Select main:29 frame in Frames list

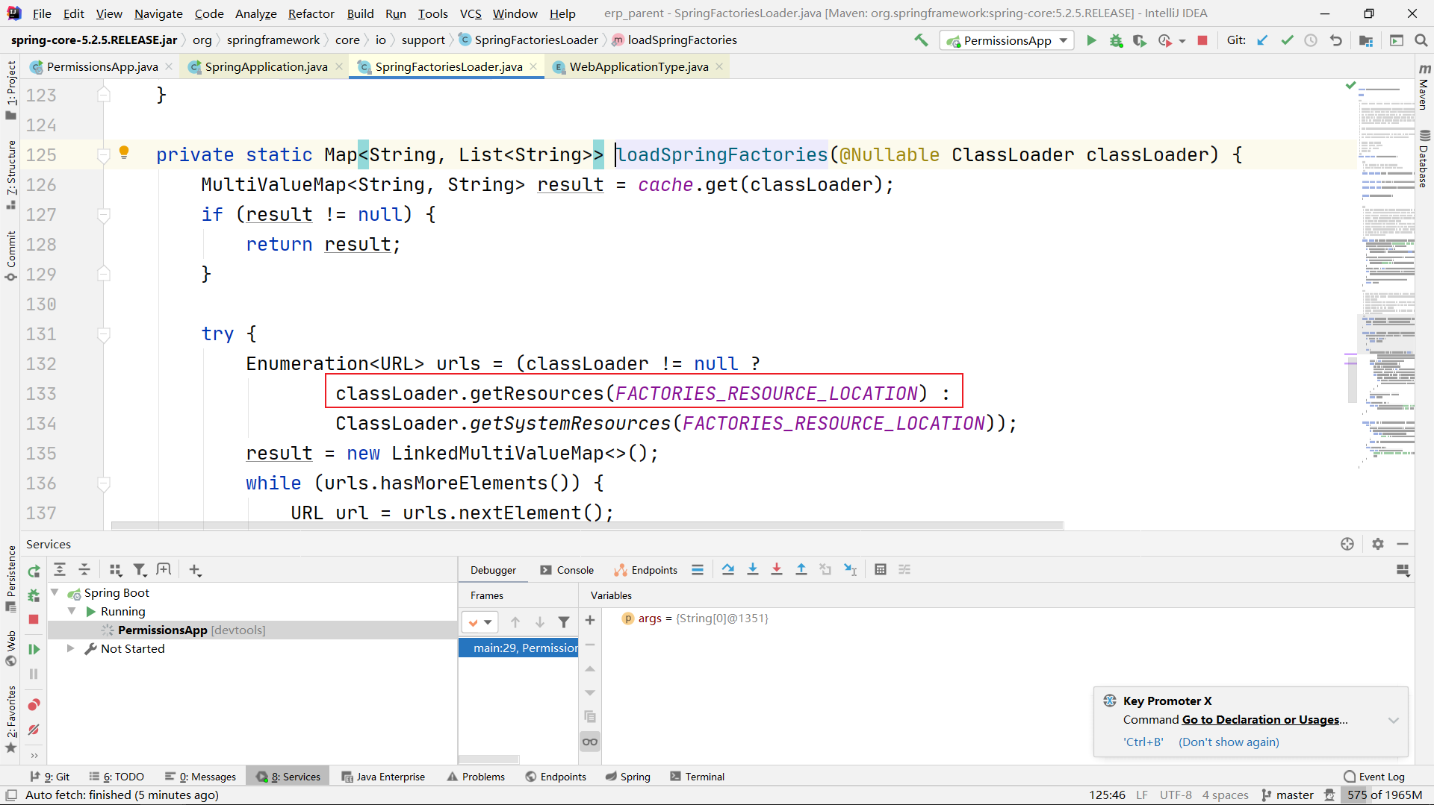pos(518,648)
